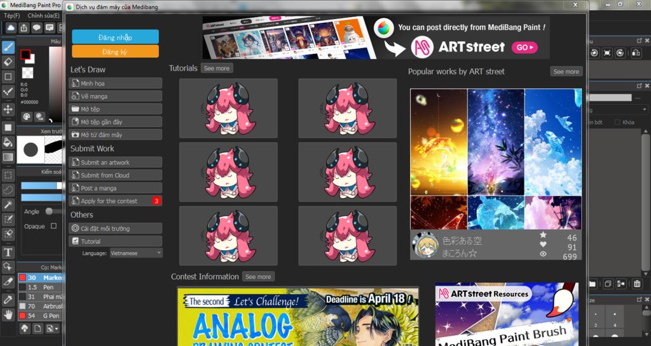Click the speech bubble icon in toolbar
Viewport: 651px width, 346px height.
coord(37,28)
